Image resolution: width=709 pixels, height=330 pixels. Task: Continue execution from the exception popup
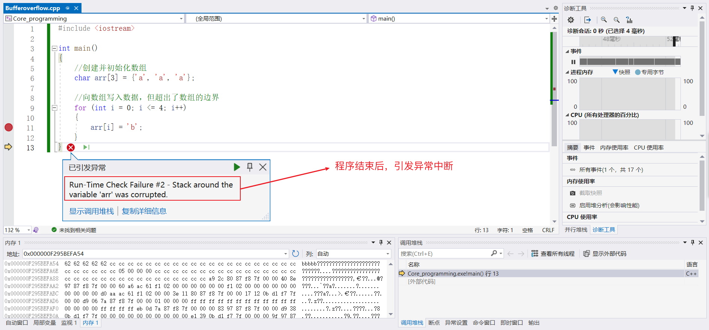click(237, 167)
